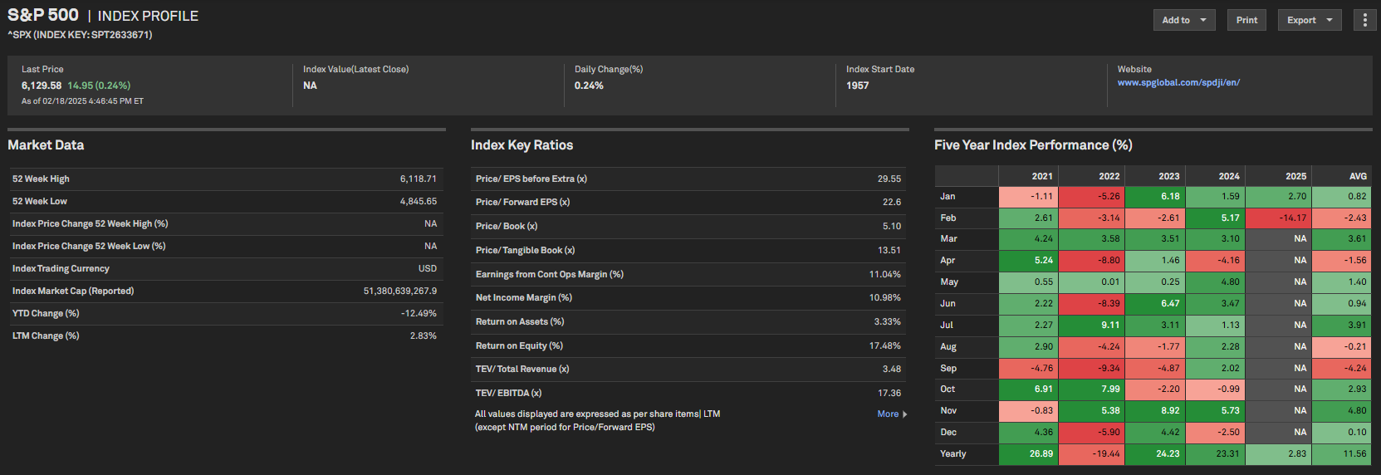This screenshot has width=1381, height=475.
Task: Open the three-dot more options menu
Action: pos(1365,20)
